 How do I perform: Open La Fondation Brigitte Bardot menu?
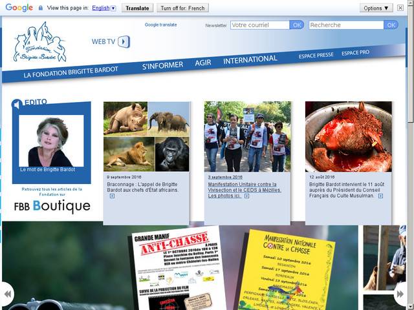[x=71, y=72]
